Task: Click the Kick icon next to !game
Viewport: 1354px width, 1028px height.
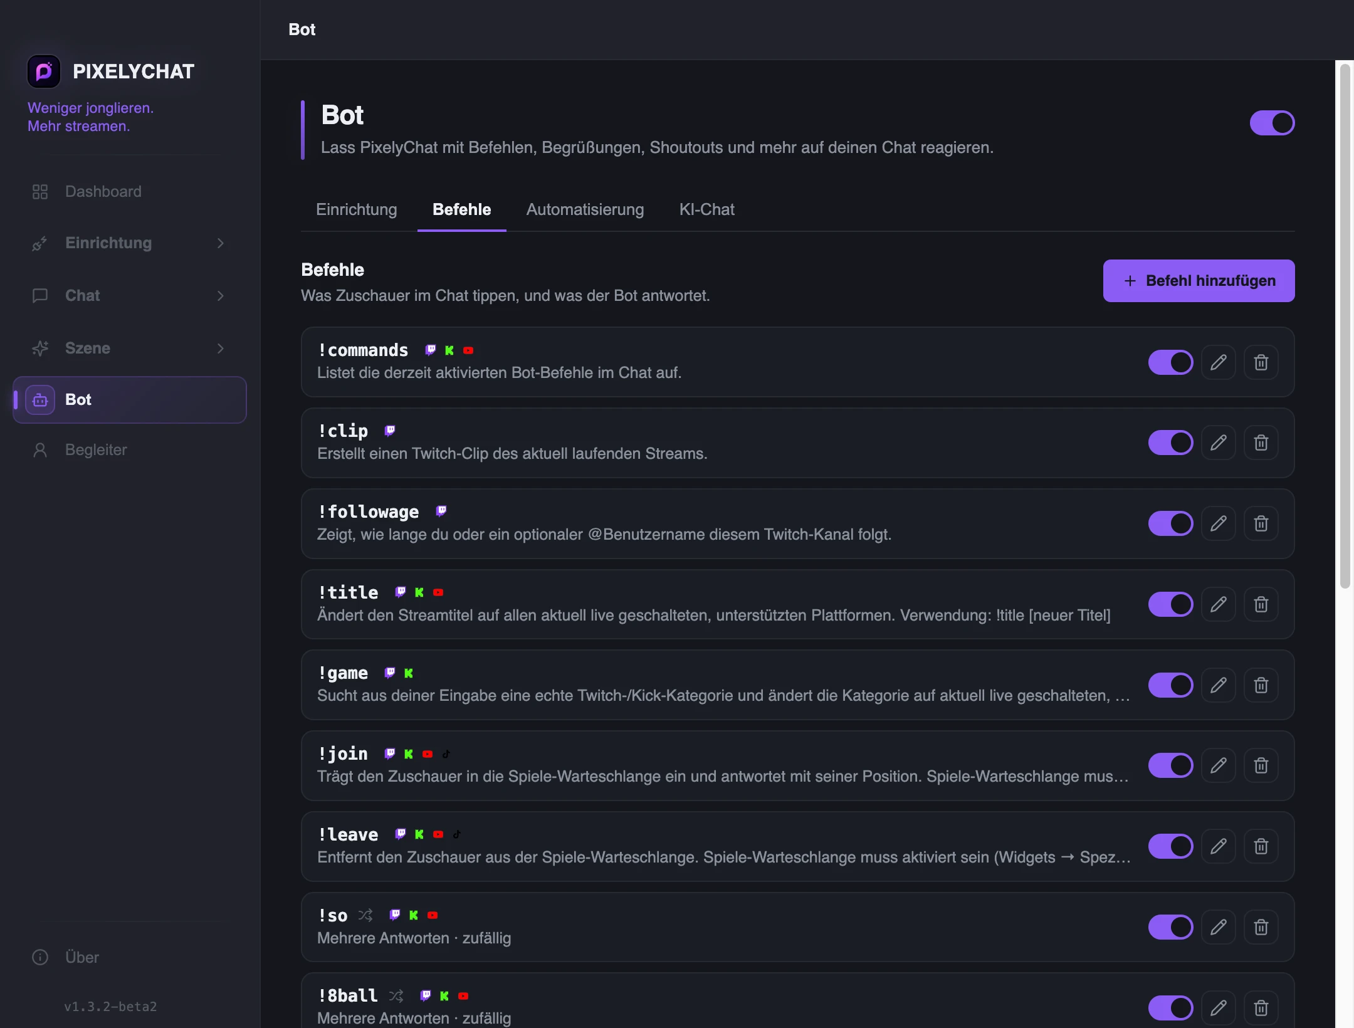Action: click(x=409, y=673)
